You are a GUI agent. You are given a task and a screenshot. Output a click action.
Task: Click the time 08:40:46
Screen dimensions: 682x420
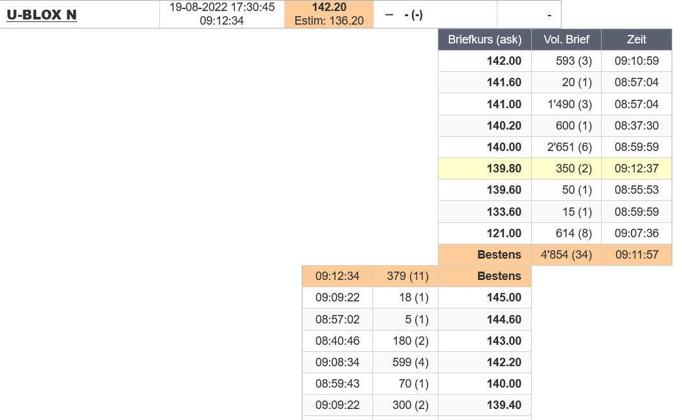(337, 341)
